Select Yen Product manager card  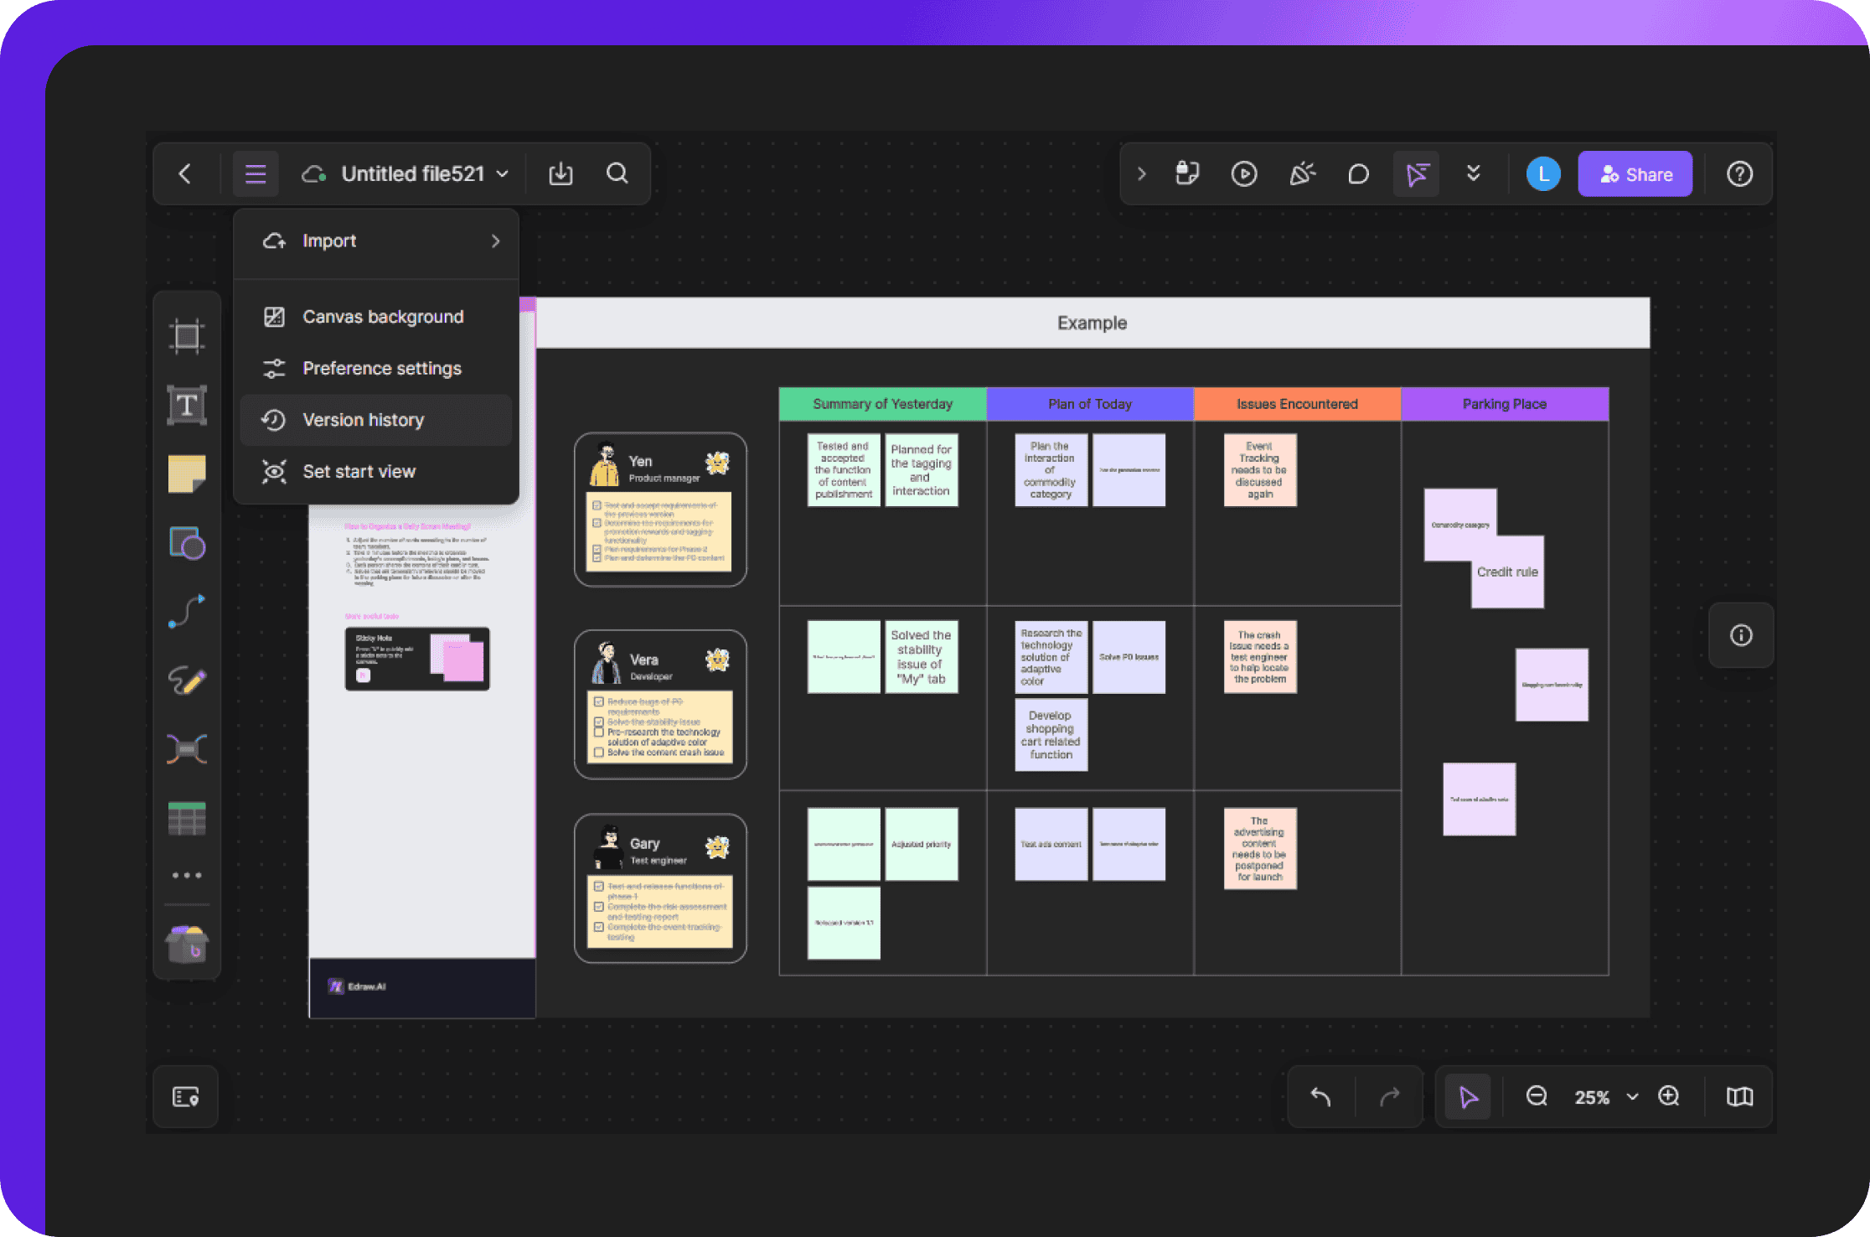click(x=660, y=510)
